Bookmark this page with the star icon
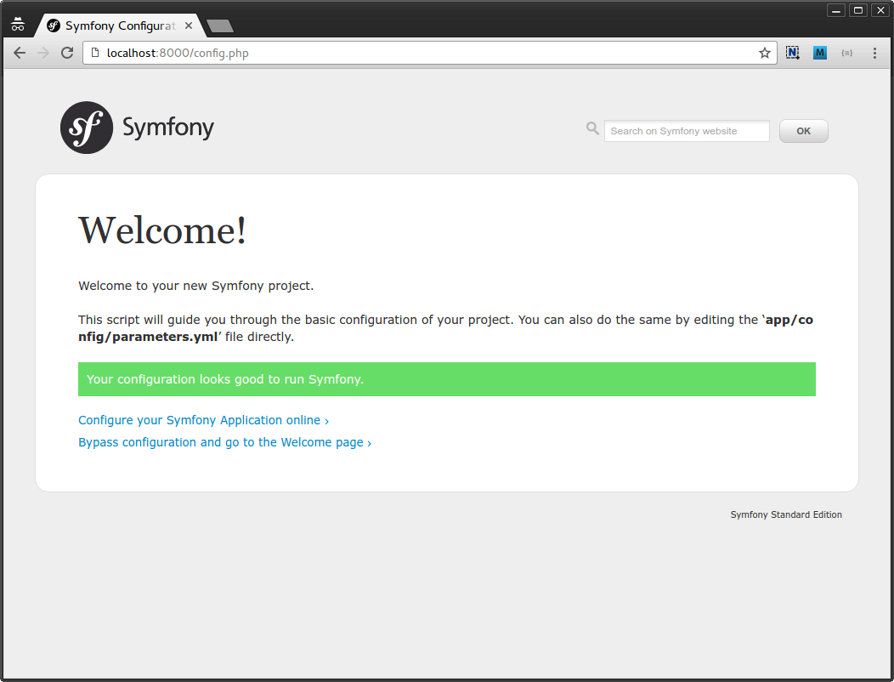This screenshot has width=894, height=682. point(765,53)
